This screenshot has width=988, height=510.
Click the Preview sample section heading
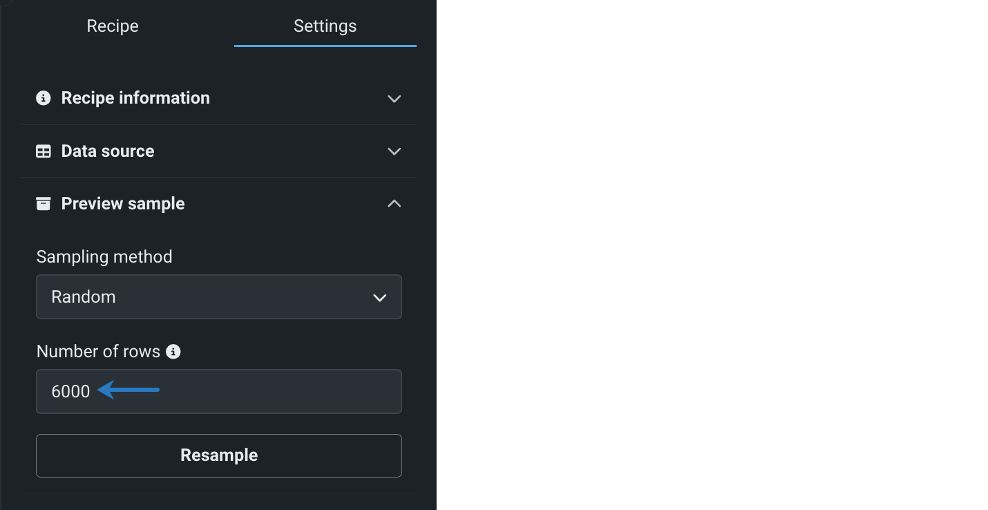pos(123,204)
